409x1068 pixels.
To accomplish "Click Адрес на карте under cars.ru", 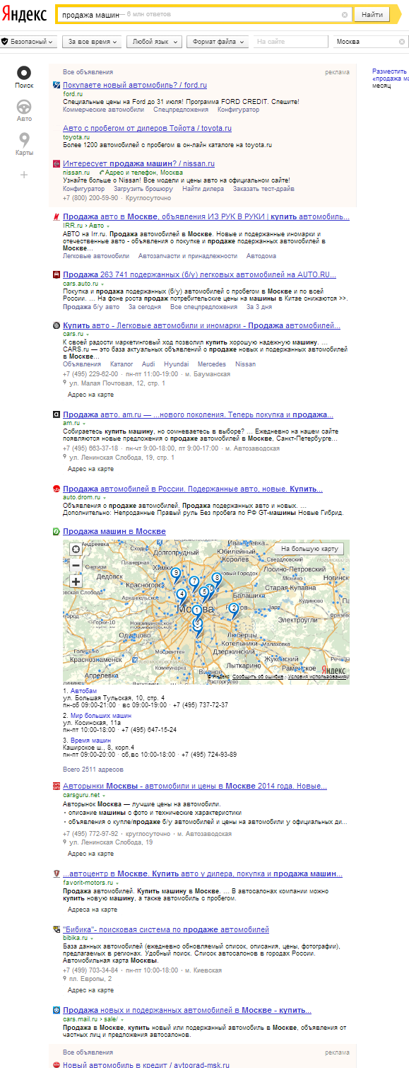I will (x=90, y=394).
